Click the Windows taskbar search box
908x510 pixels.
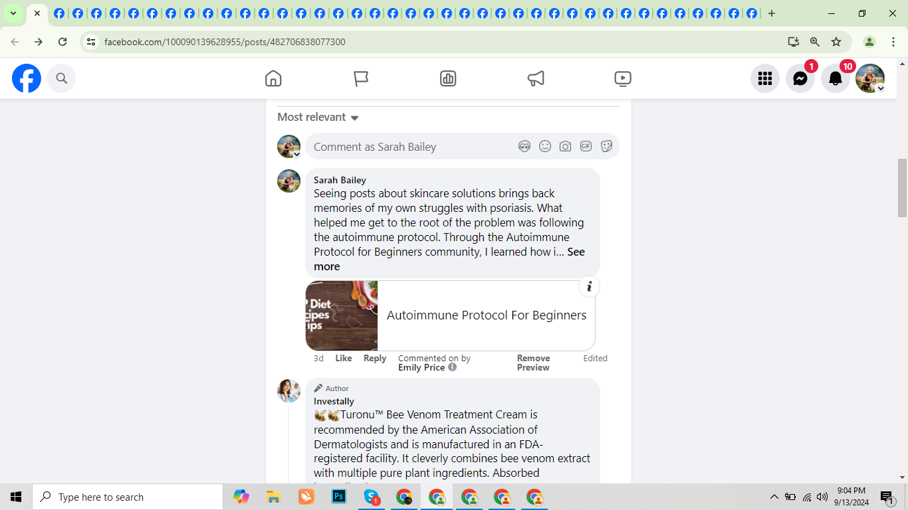[x=128, y=497]
